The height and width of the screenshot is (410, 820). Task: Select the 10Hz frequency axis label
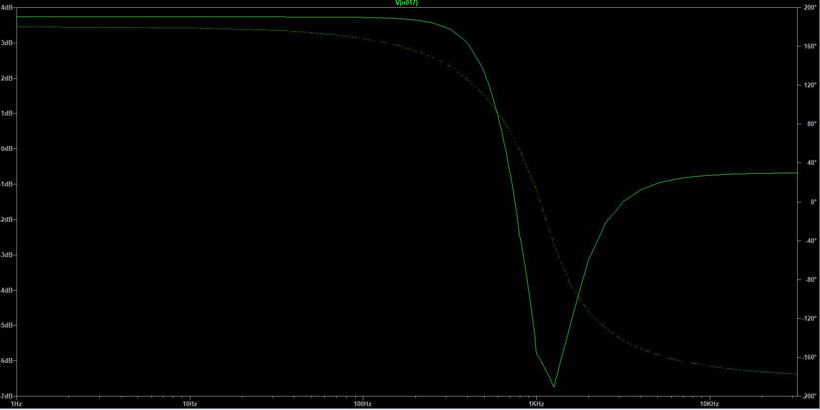[x=189, y=404]
